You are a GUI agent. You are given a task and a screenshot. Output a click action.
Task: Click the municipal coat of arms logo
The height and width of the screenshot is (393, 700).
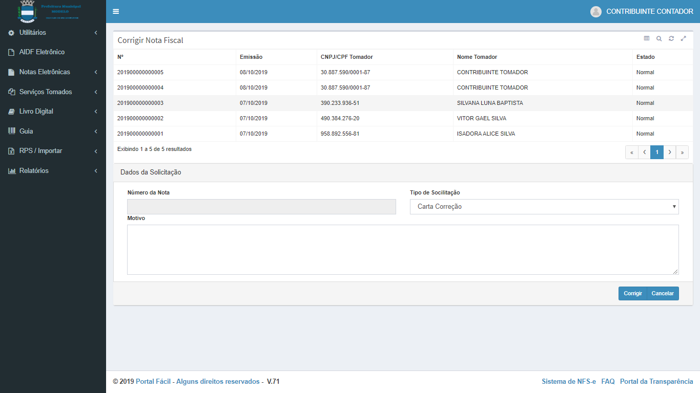coord(27,11)
